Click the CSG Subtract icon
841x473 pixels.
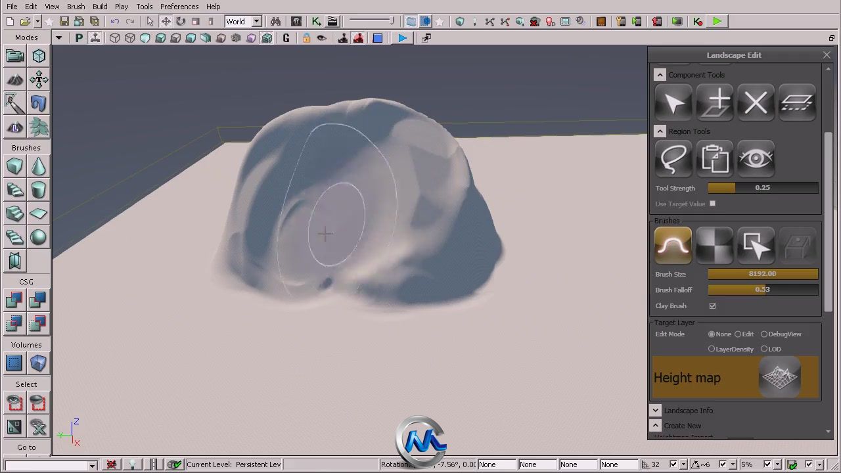(39, 300)
